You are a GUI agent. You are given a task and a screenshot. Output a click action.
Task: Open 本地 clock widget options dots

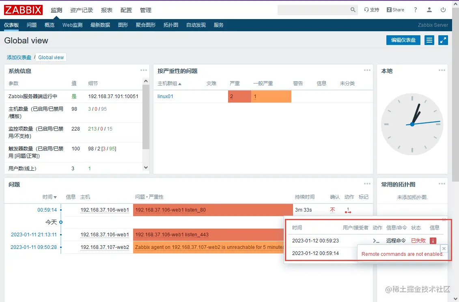click(x=442, y=70)
